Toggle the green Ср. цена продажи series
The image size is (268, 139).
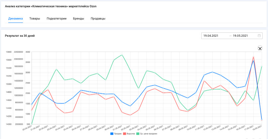point(146,134)
